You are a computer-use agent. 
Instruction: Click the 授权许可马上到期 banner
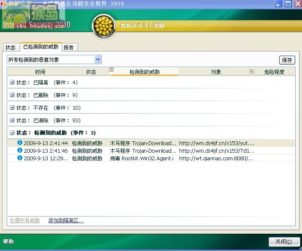click(x=142, y=25)
